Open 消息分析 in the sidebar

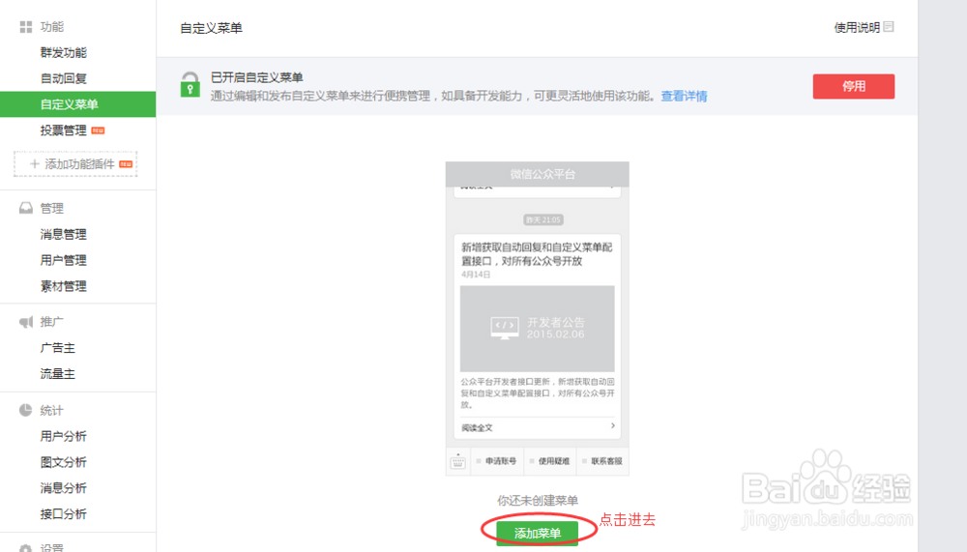(x=64, y=488)
